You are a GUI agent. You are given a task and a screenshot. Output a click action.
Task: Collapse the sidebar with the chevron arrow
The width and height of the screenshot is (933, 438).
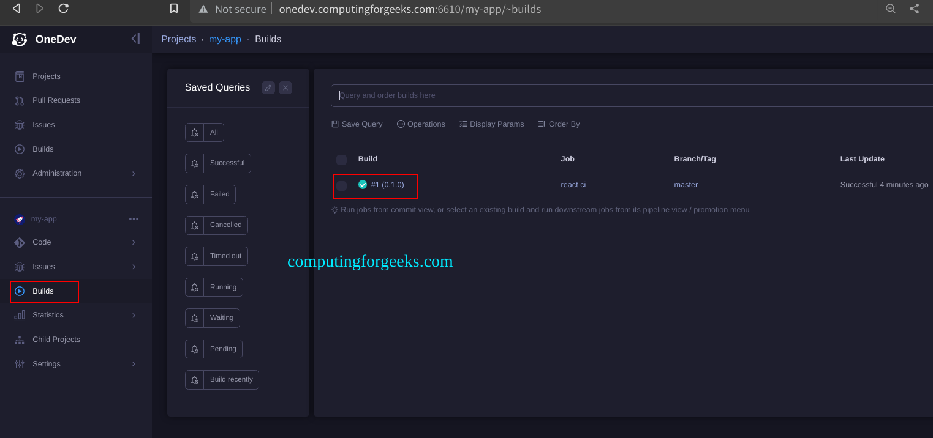coord(135,38)
